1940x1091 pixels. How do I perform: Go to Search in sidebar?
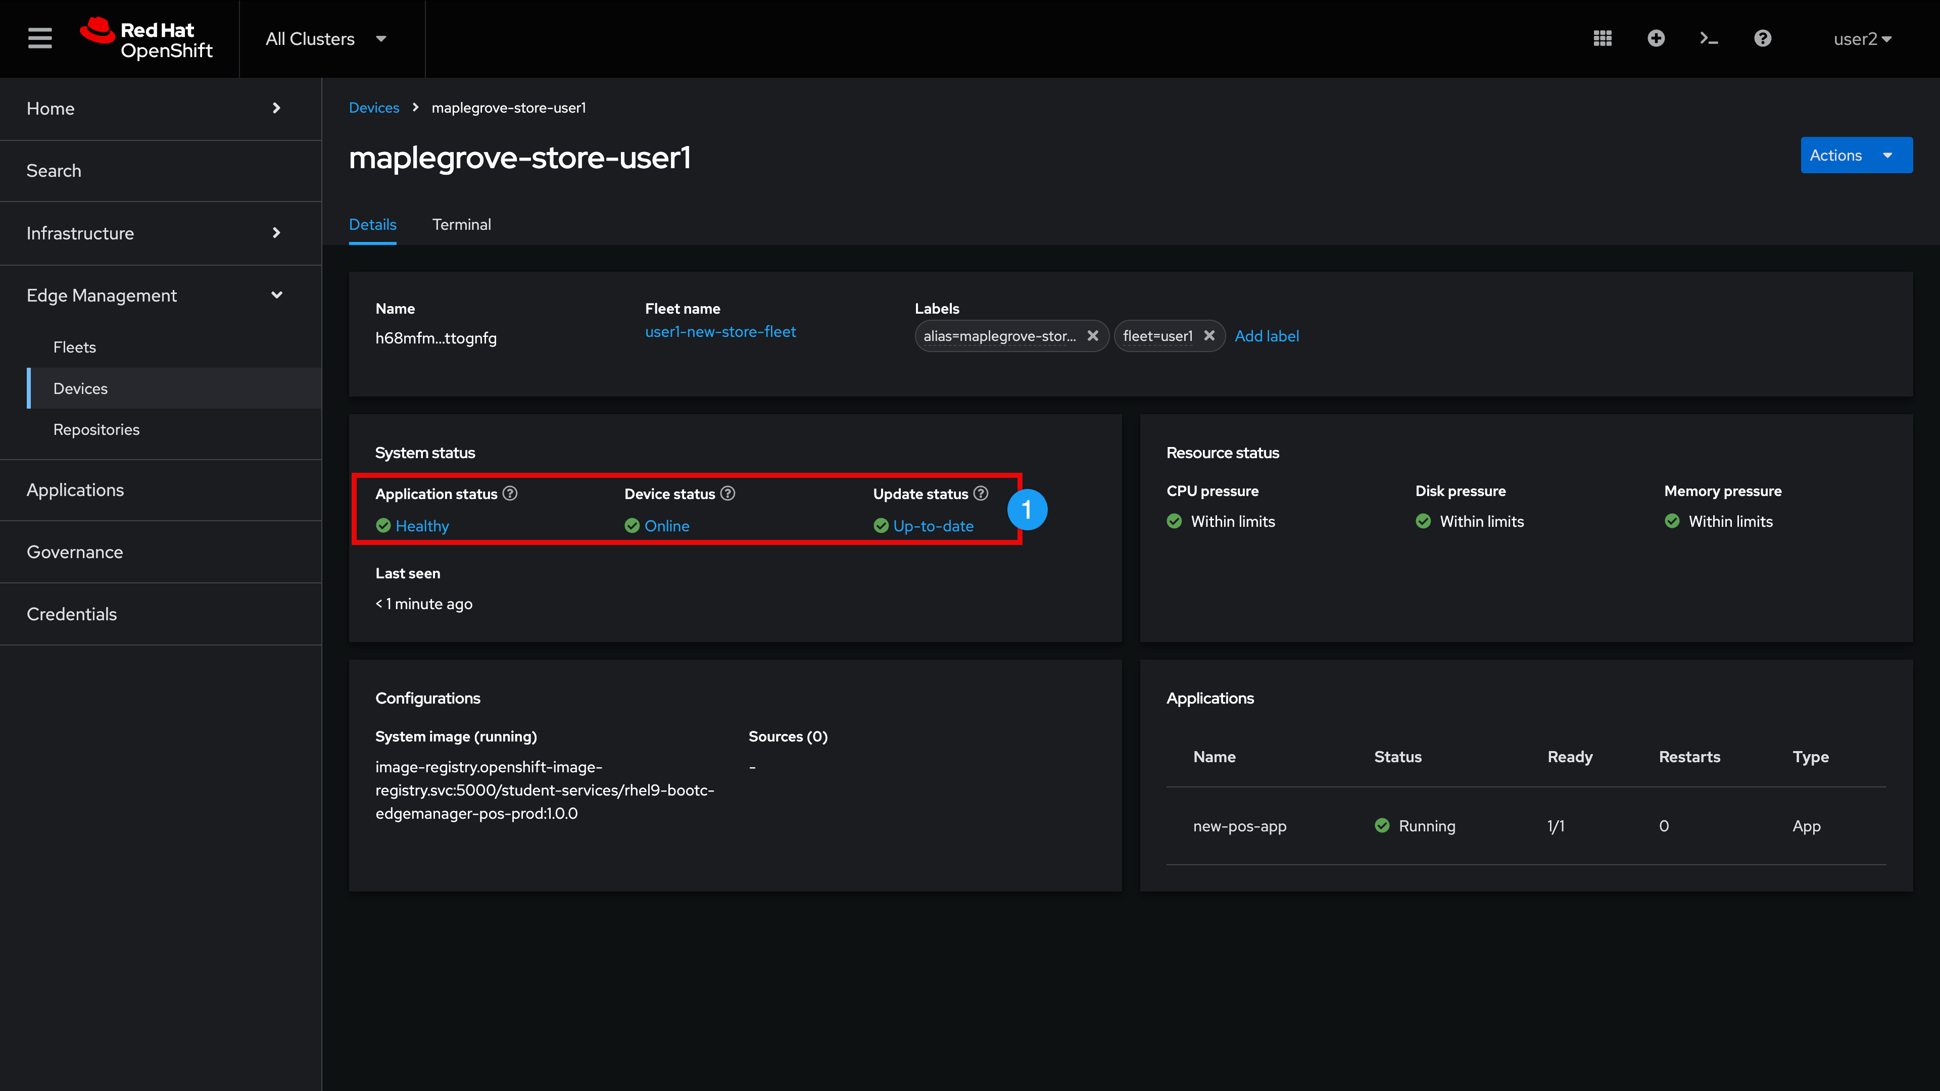(161, 171)
